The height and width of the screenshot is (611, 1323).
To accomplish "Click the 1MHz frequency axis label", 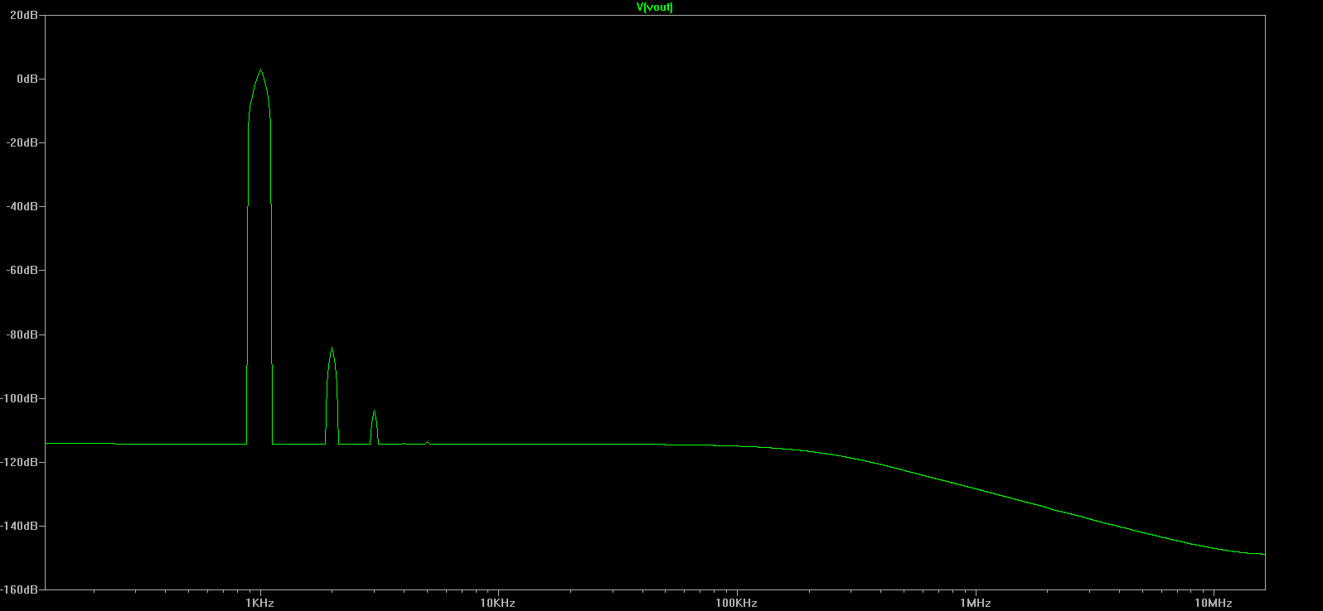I will click(x=976, y=603).
